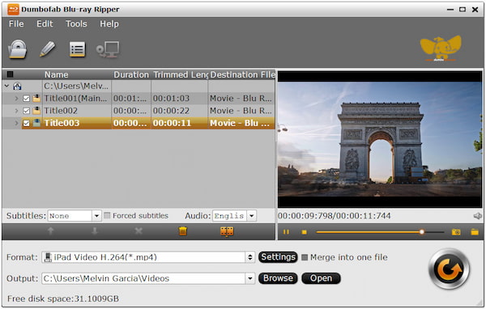Click the move down arrow icon
This screenshot has height=309, width=486.
point(95,231)
